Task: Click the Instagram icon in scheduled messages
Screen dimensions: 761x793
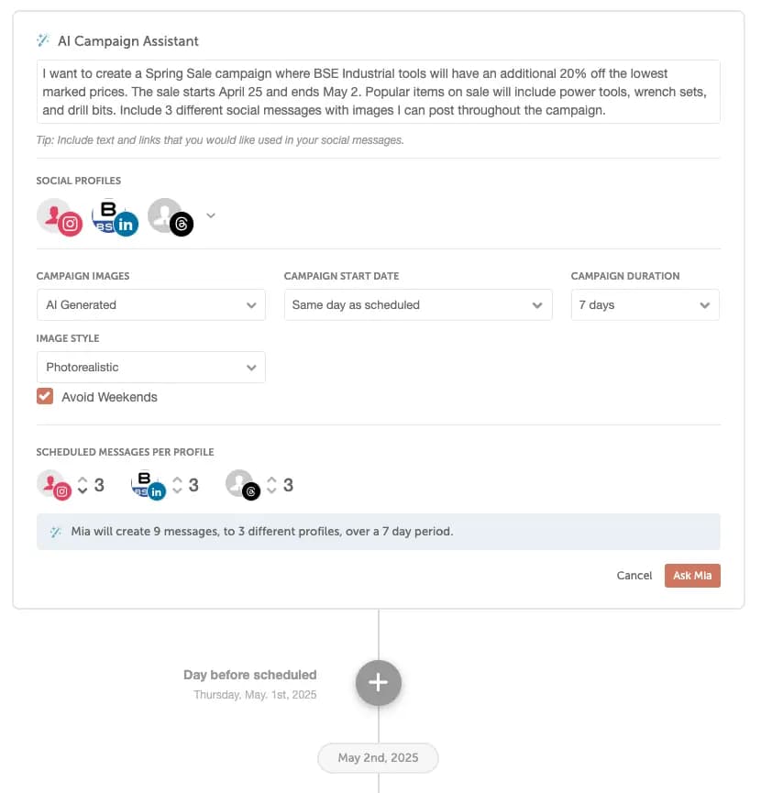Action: pos(54,485)
